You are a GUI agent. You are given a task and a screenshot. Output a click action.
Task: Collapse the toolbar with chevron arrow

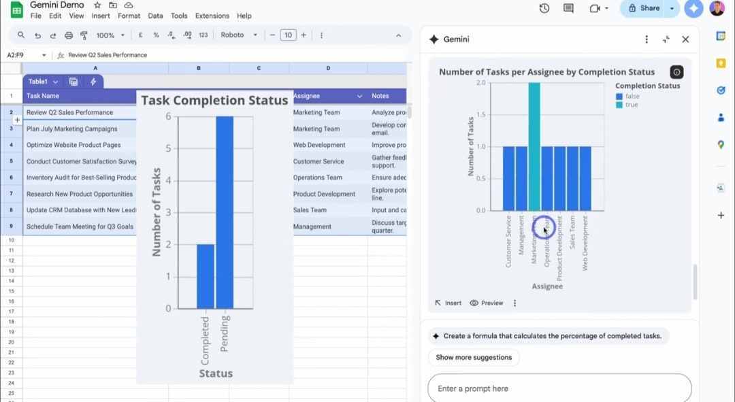coord(398,35)
